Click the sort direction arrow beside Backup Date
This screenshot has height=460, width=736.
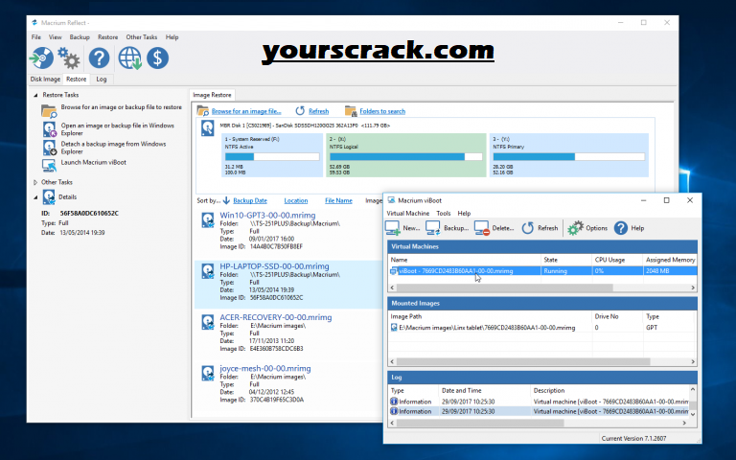[226, 200]
